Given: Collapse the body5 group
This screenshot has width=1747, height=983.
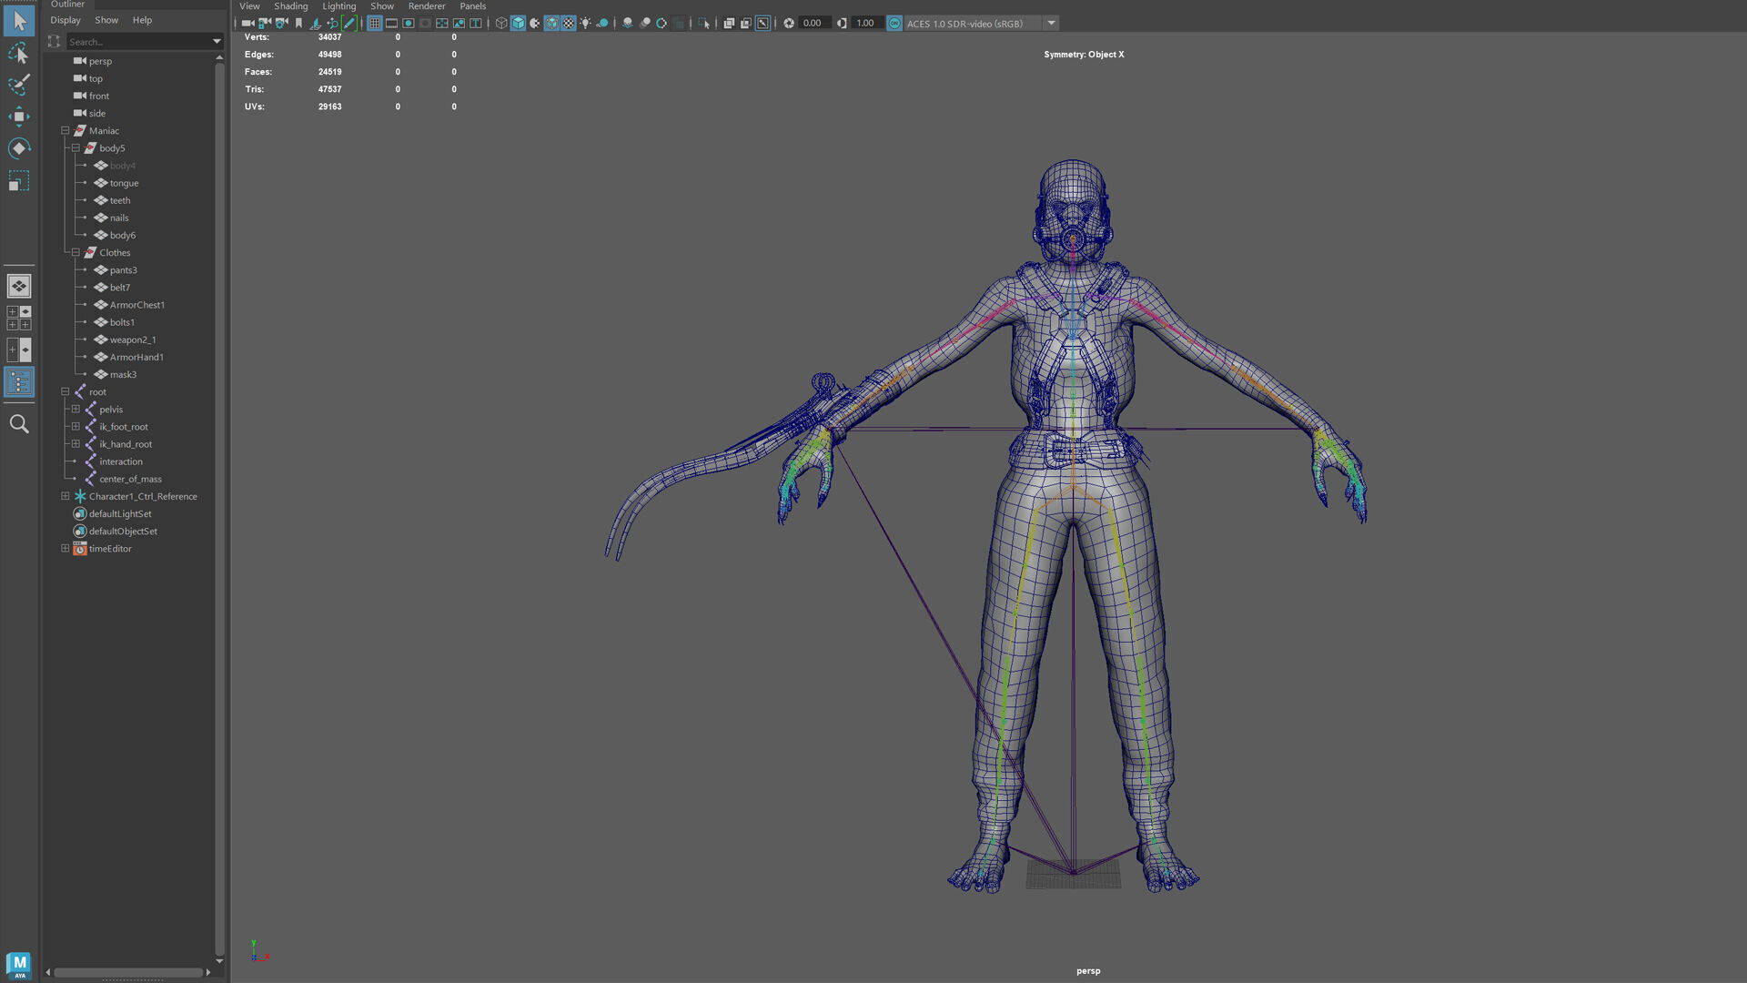Looking at the screenshot, I should pos(76,147).
